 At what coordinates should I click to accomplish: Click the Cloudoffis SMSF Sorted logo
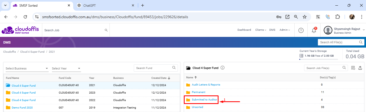click(20, 30)
